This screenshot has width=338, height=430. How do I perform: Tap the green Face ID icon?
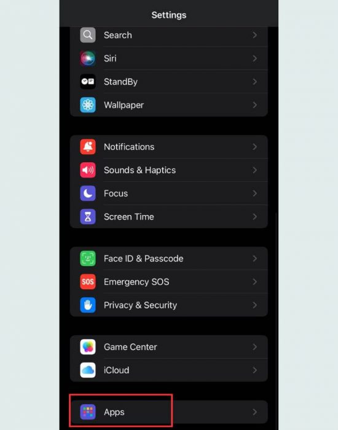(88, 259)
